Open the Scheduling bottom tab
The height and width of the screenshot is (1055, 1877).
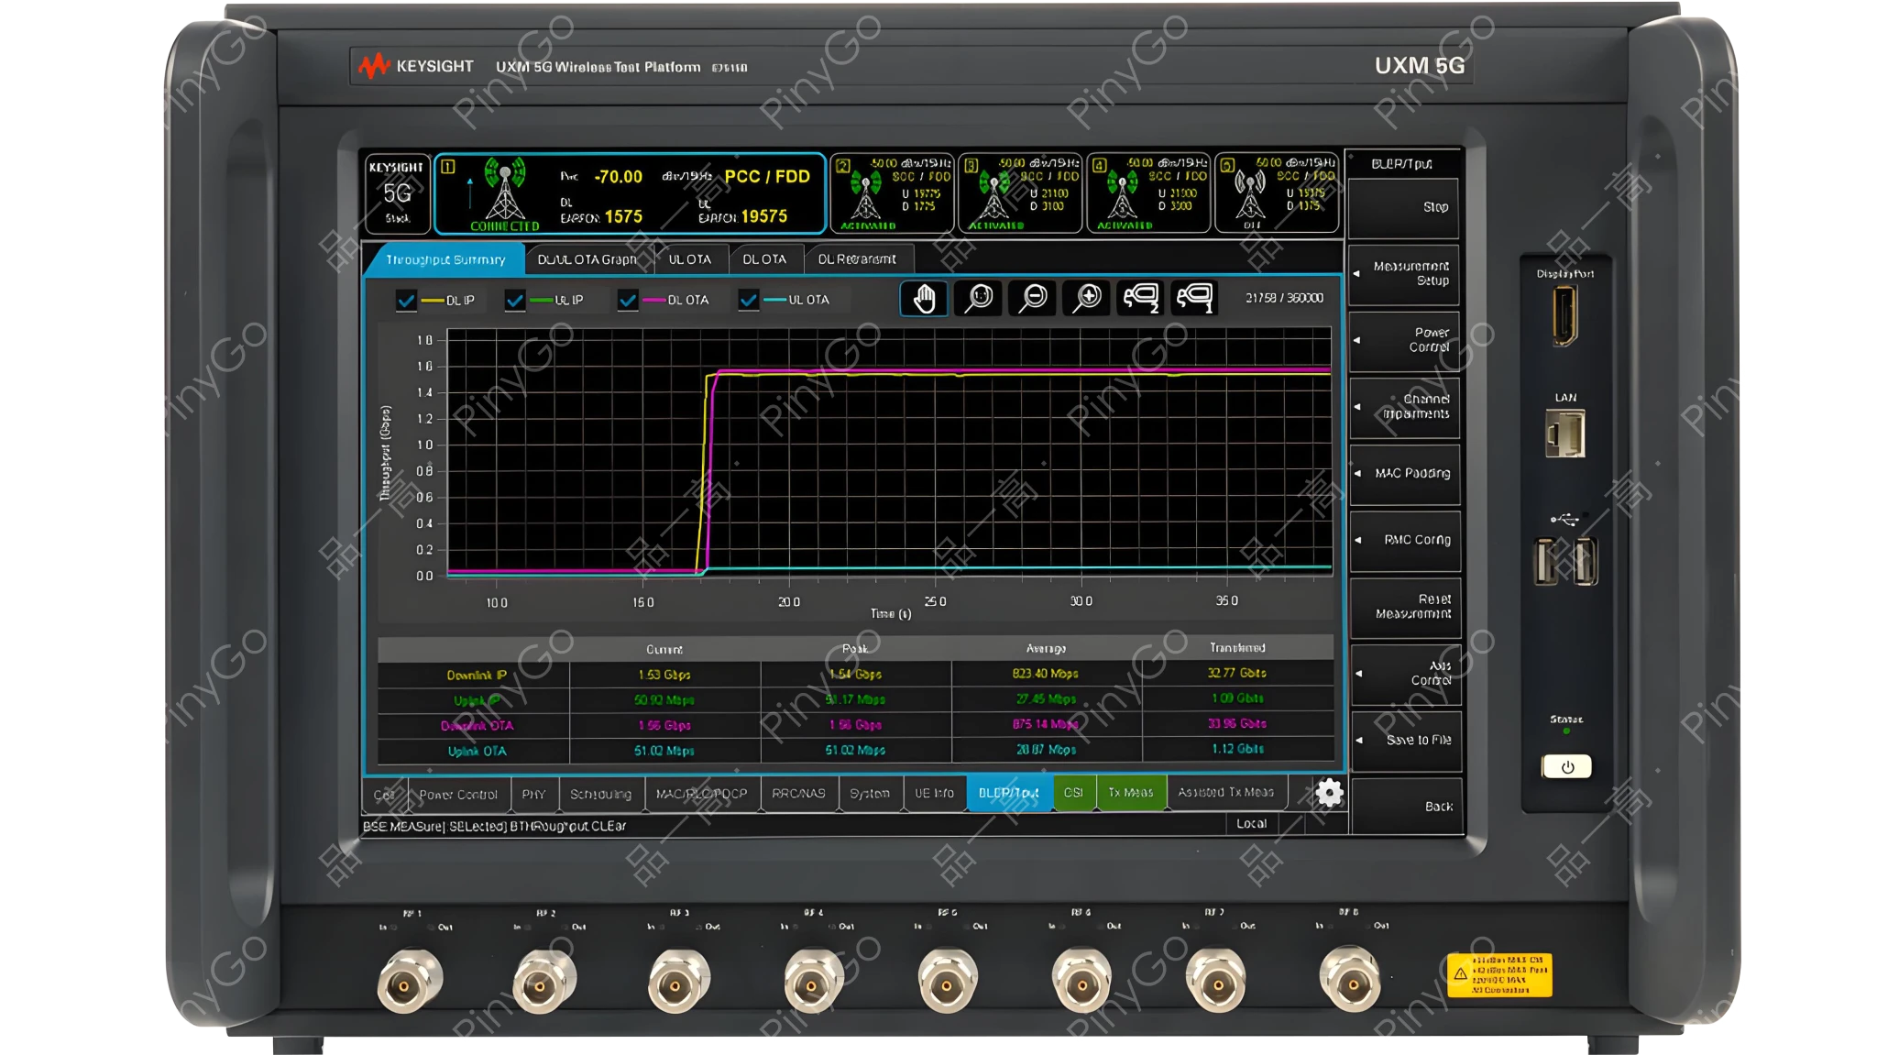(600, 794)
